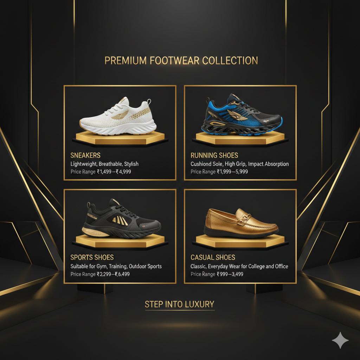Screen dimensions: 360x360
Task: Click Classic, Everyday Wear description text
Action: point(239,266)
